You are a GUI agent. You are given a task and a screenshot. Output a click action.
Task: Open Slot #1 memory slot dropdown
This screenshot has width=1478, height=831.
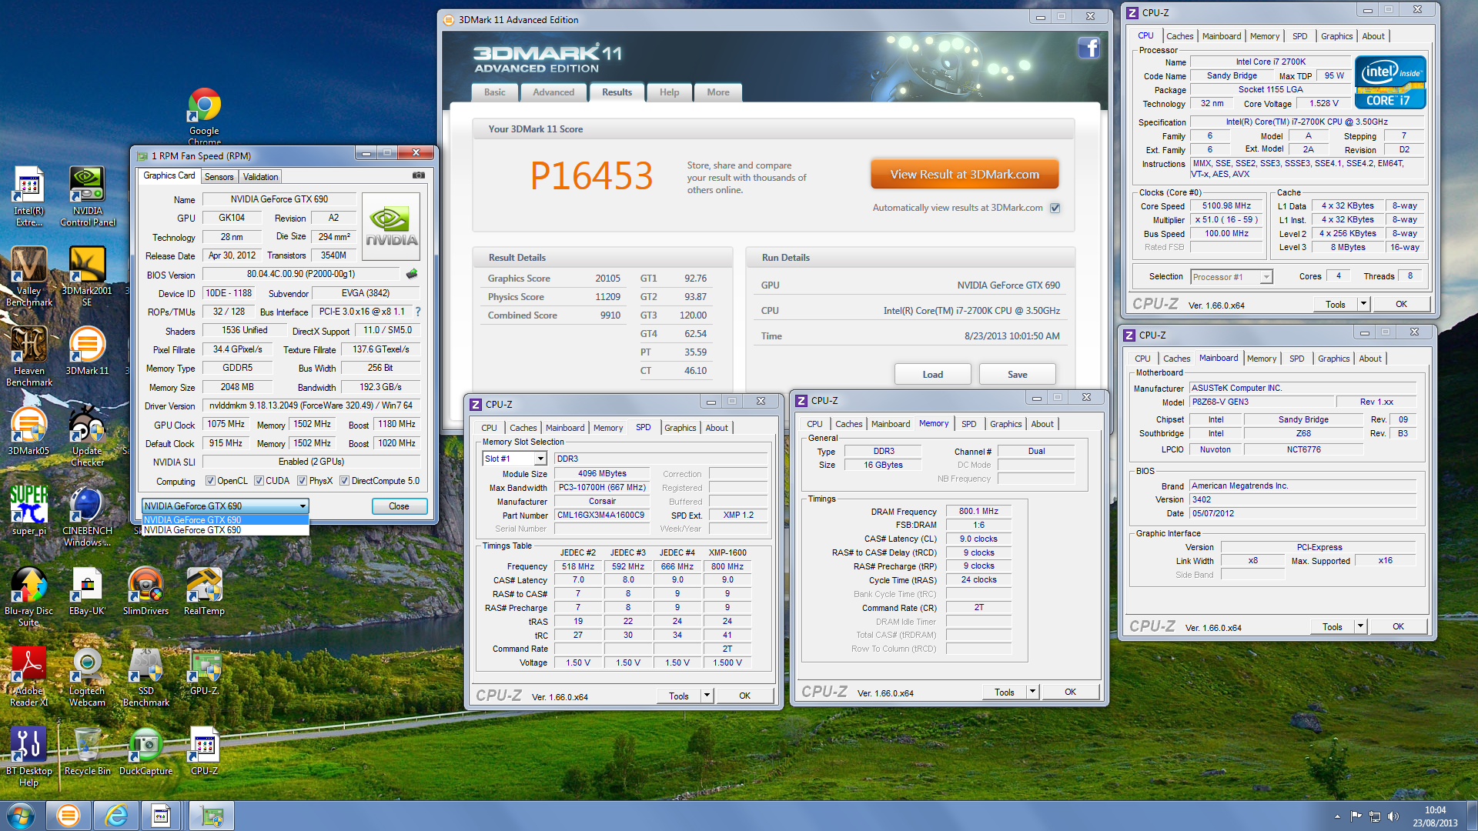coord(514,459)
